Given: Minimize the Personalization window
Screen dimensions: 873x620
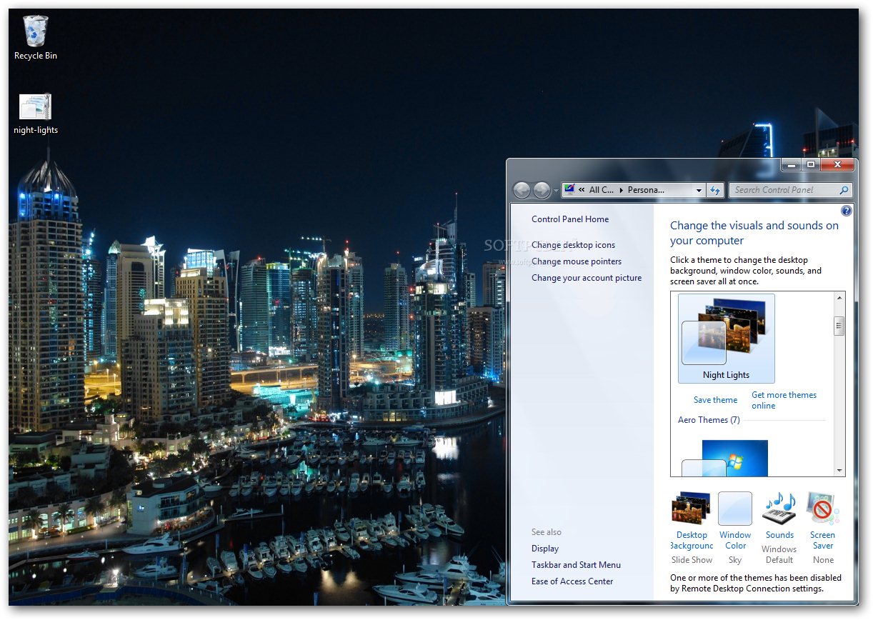Looking at the screenshot, I should pyautogui.click(x=790, y=165).
